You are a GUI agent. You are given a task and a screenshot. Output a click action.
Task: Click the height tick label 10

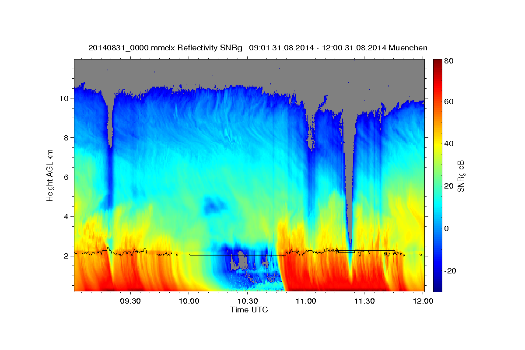click(64, 98)
